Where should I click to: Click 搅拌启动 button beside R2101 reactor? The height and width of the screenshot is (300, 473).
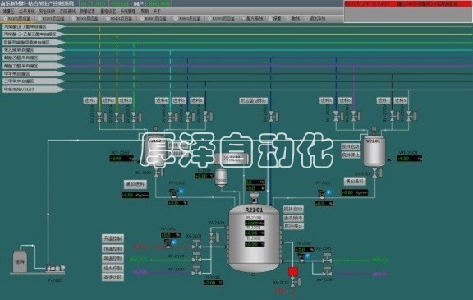coord(293,209)
